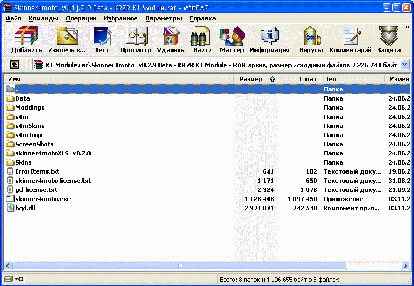This screenshot has height=286, width=414.
Task: Open the Избранное menu
Action: coord(121,18)
